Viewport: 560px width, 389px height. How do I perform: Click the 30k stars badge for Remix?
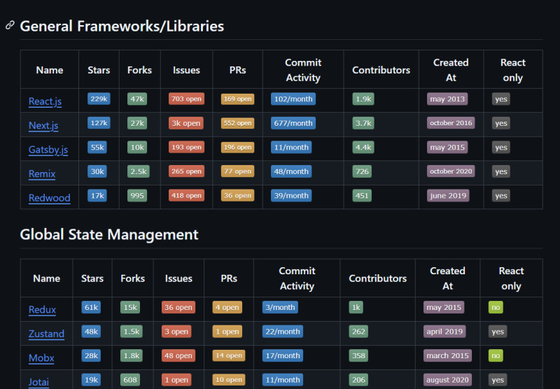pyautogui.click(x=97, y=171)
